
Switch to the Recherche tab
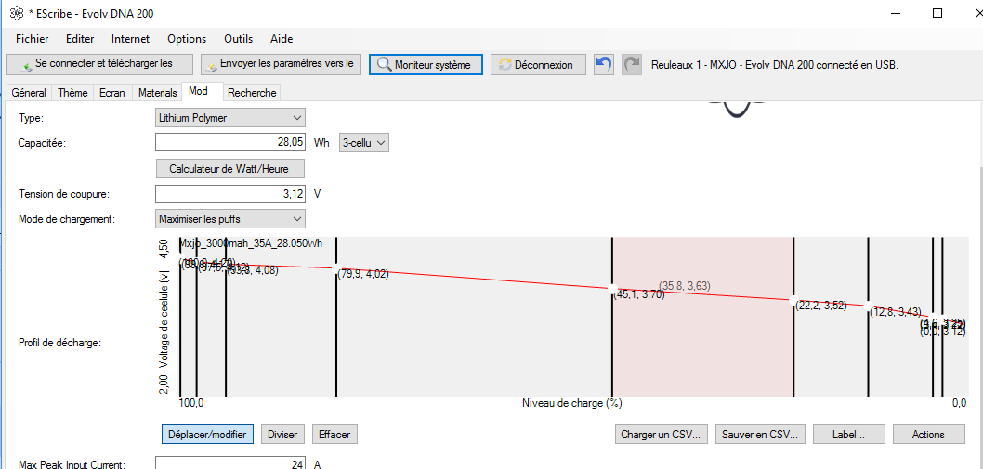(252, 93)
